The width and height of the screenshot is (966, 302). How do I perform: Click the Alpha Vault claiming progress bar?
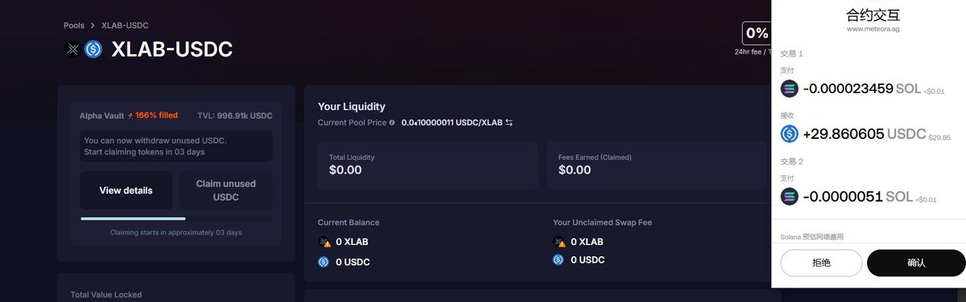coord(176,218)
